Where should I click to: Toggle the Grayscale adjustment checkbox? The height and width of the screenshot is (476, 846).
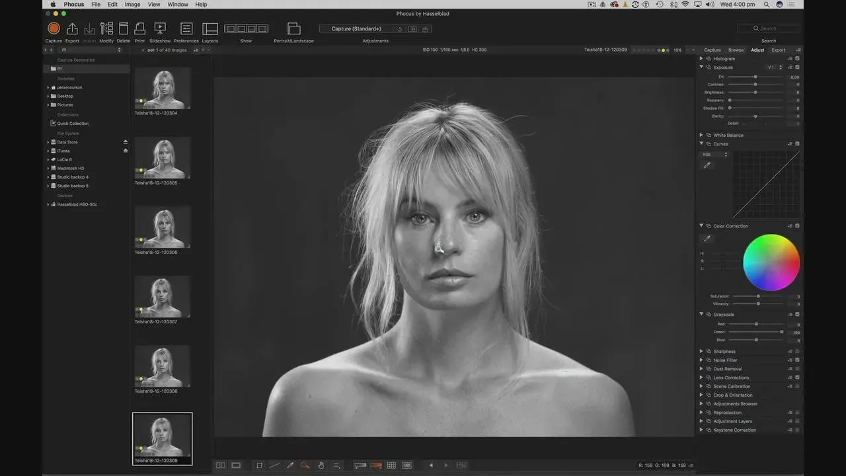pos(797,315)
